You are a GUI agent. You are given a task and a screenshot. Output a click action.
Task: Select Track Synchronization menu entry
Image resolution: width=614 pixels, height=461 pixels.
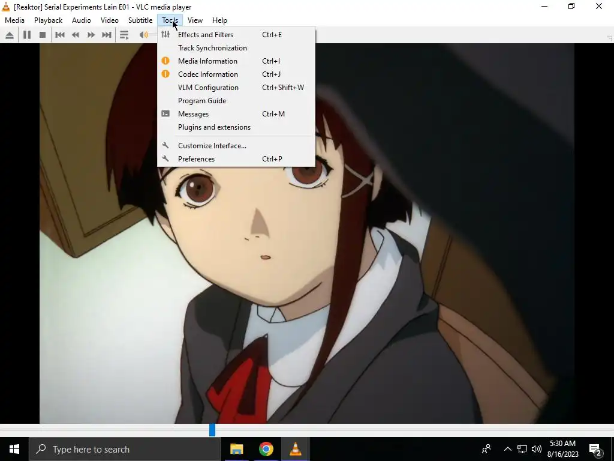[236, 48]
